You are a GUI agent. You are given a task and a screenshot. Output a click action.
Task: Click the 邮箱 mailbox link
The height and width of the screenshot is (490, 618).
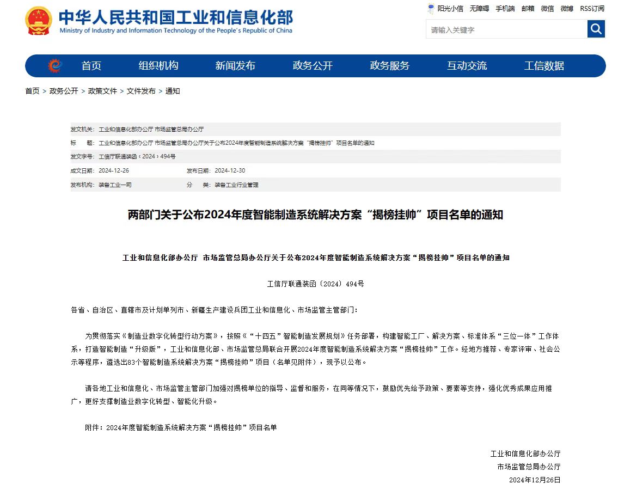click(x=528, y=9)
